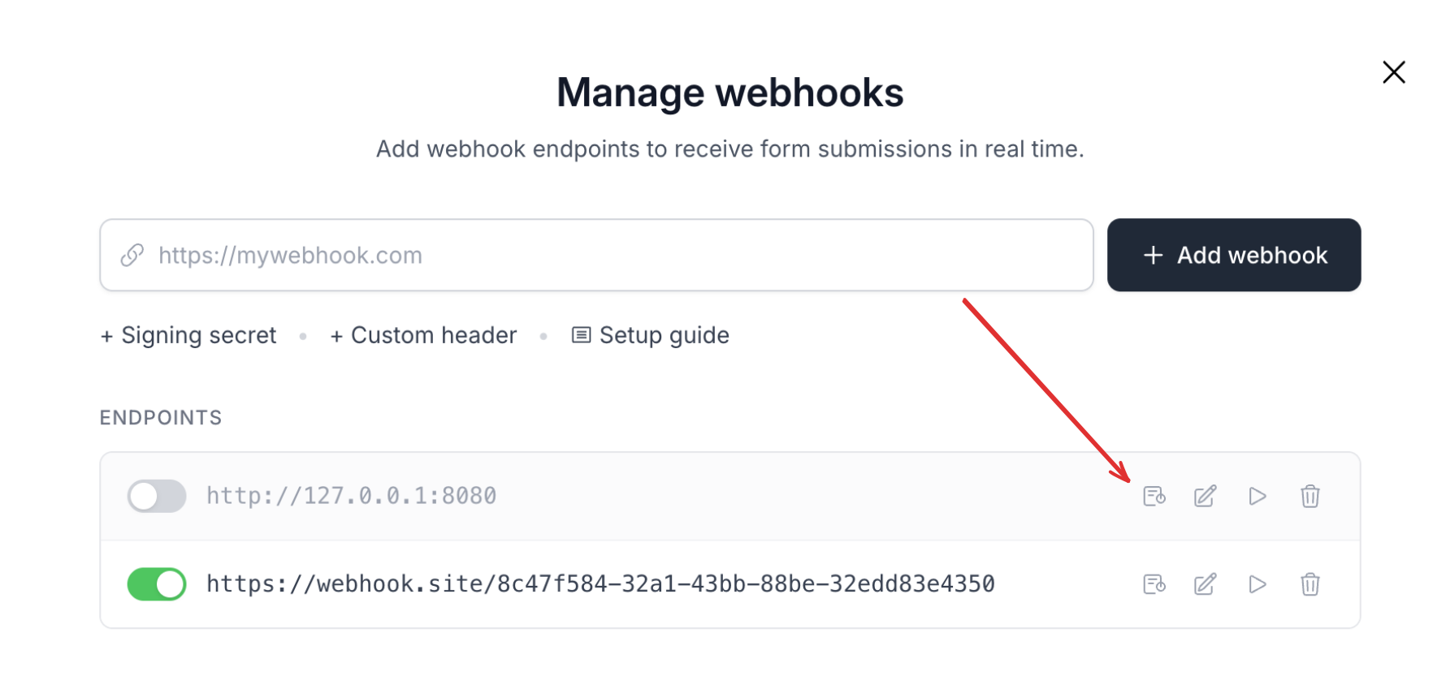The image size is (1446, 680).
Task: Edit the webhook.site endpoint with the pencil icon
Action: 1206,584
